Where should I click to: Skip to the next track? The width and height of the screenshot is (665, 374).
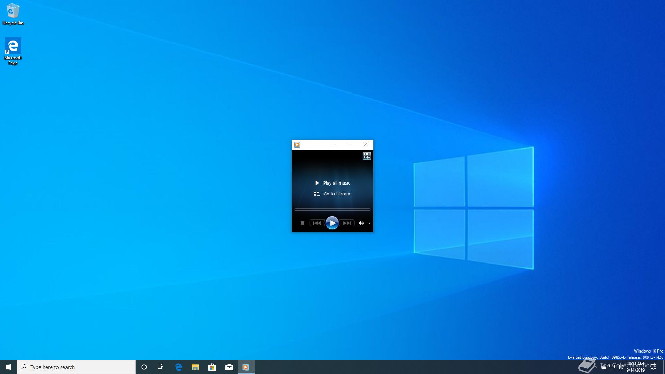pos(347,223)
